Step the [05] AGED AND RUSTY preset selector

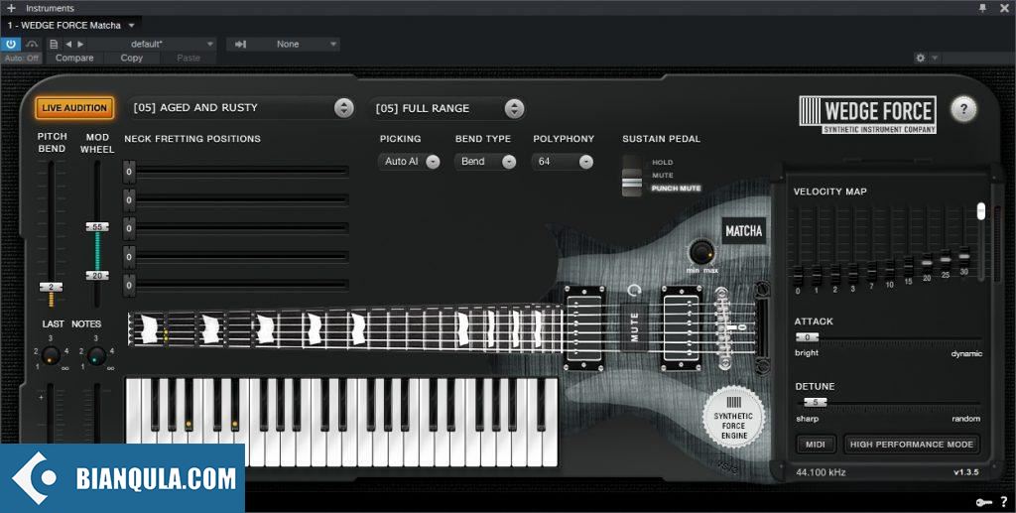pos(344,107)
